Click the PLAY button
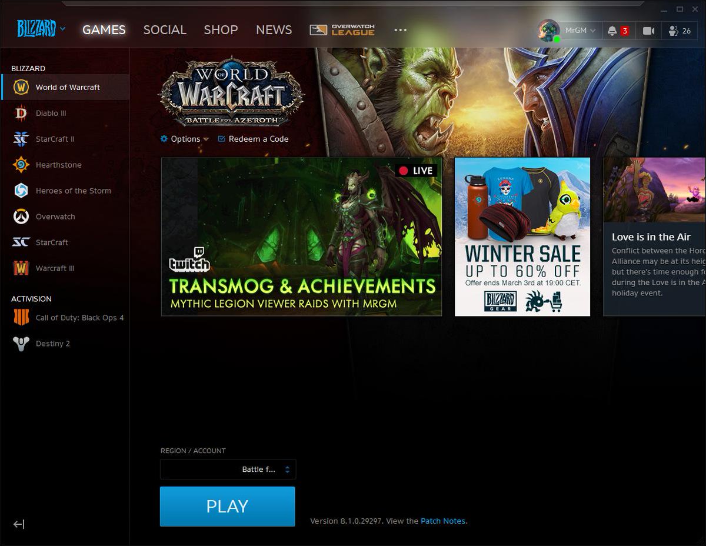The height and width of the screenshot is (546, 706). click(228, 507)
